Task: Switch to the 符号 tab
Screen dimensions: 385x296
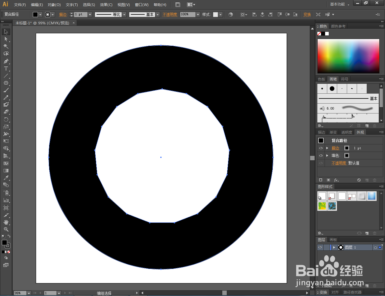Action: click(x=345, y=79)
